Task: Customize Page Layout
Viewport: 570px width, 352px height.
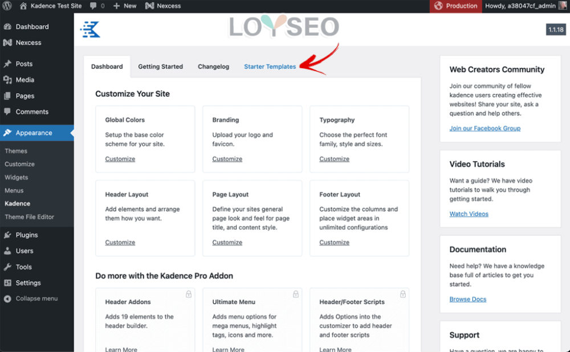Action: 227,242
